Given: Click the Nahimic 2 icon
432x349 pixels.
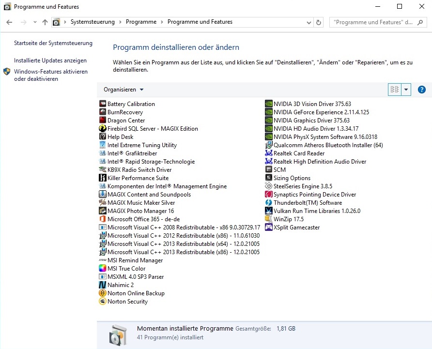Looking at the screenshot, I should (103, 285).
